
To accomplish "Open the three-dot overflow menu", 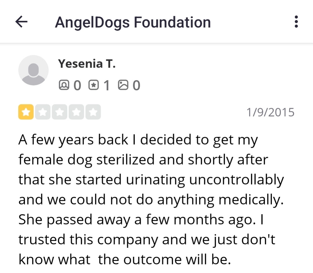I will [x=296, y=22].
